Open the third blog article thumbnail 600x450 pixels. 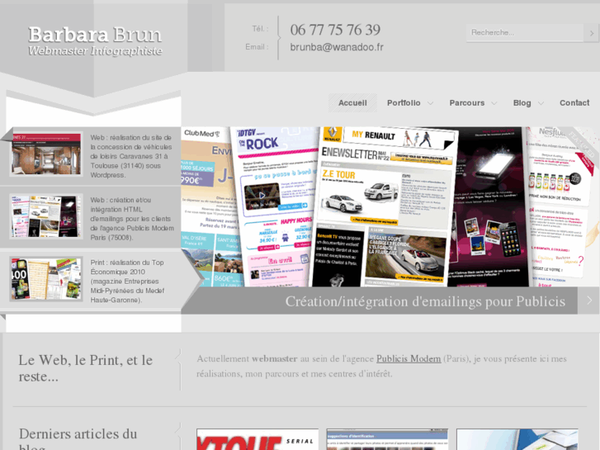pyautogui.click(x=517, y=439)
